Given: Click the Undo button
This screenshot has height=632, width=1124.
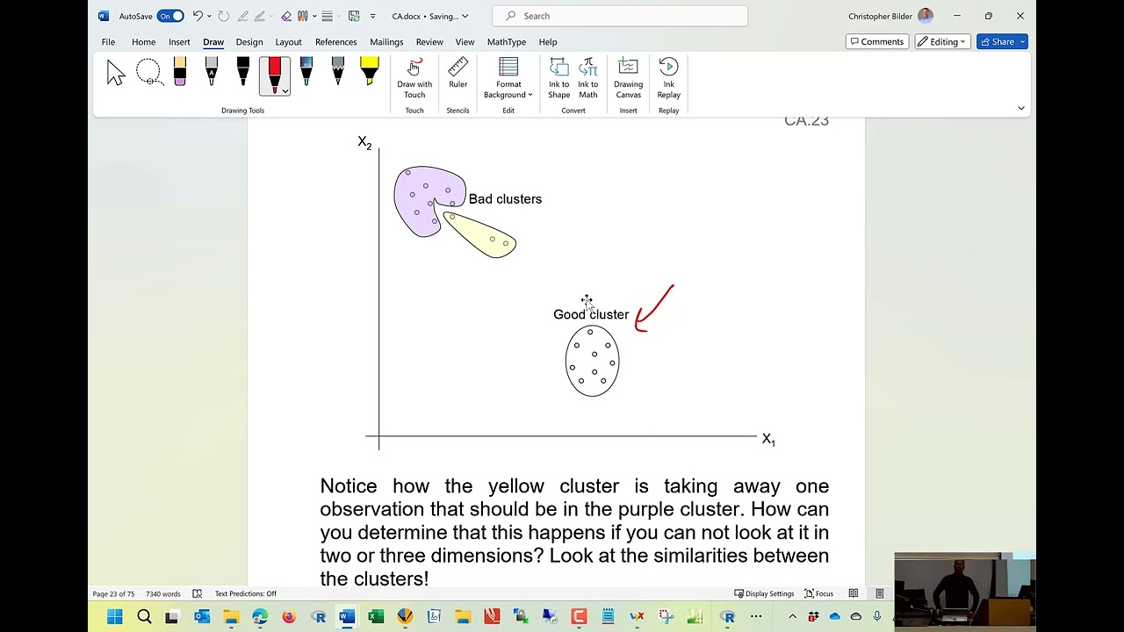Looking at the screenshot, I should point(198,16).
